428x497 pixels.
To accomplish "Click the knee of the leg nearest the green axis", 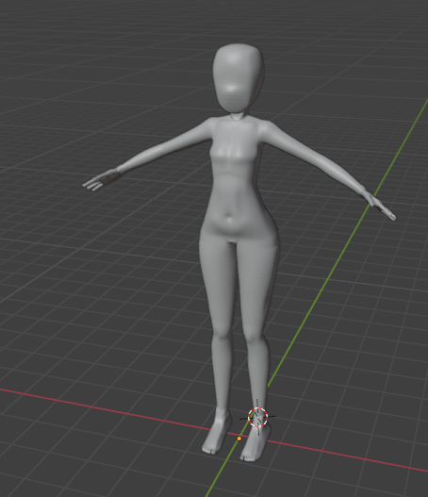I will [256, 335].
